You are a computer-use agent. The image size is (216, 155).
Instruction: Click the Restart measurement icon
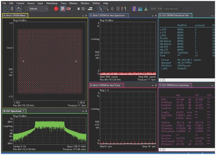19,9
